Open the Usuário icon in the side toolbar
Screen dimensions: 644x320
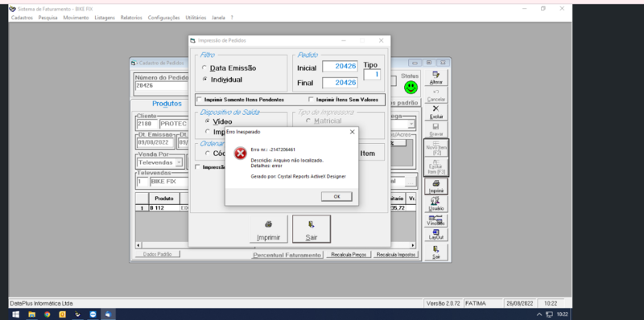436,203
